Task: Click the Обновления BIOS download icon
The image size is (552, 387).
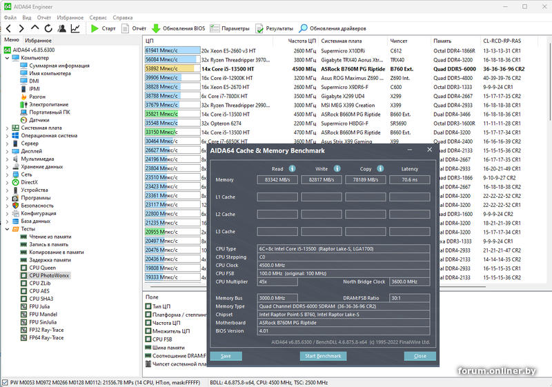Action: (156, 28)
